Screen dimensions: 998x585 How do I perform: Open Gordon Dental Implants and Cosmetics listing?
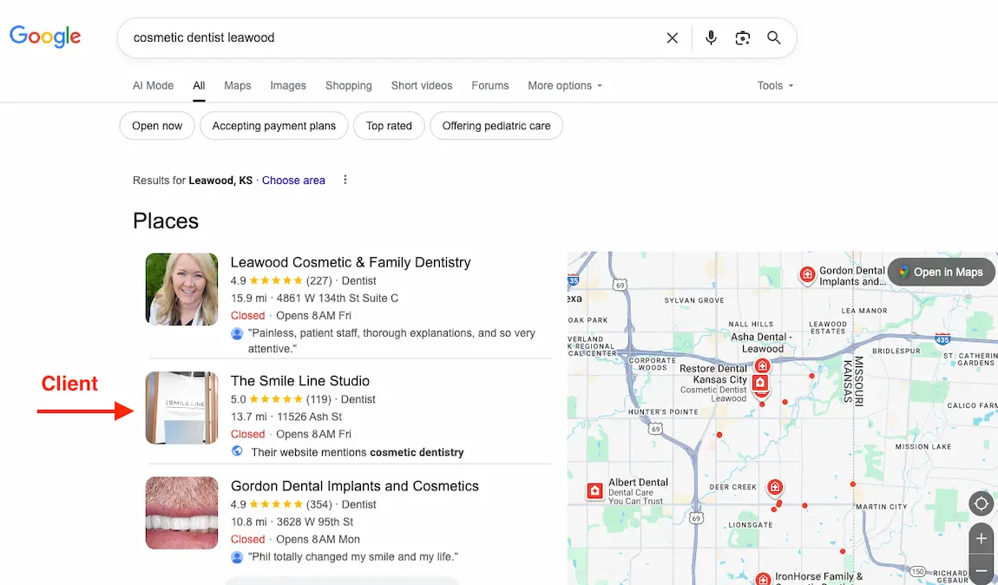point(355,486)
